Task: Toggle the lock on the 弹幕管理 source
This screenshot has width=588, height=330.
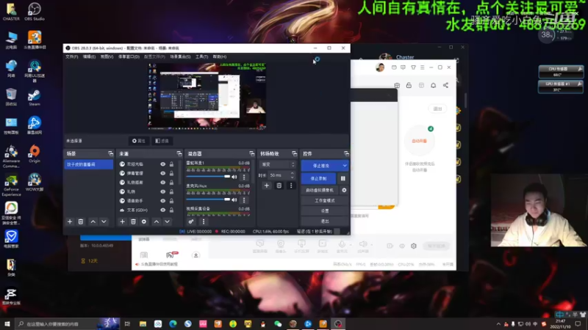Action: coord(171,173)
